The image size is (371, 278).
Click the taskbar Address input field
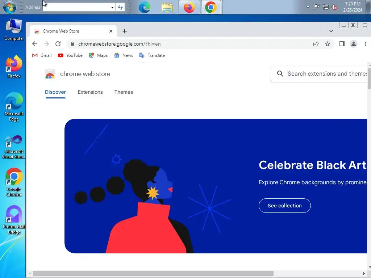click(77, 7)
